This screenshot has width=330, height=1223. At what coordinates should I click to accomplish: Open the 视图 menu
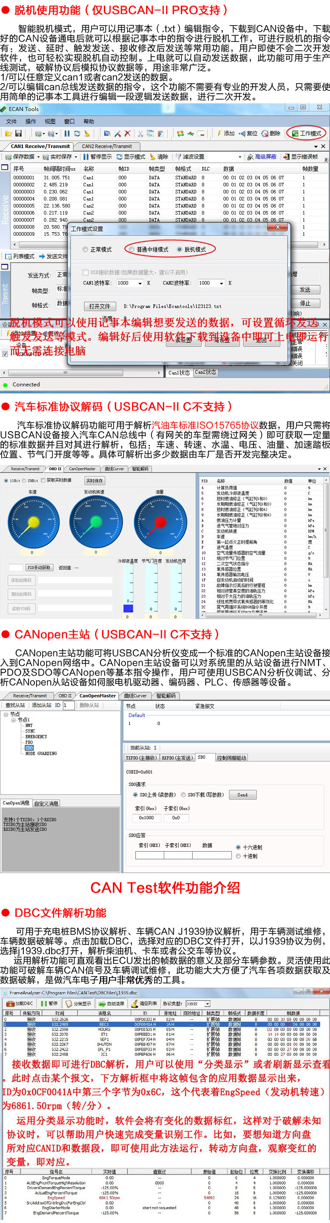point(50,121)
